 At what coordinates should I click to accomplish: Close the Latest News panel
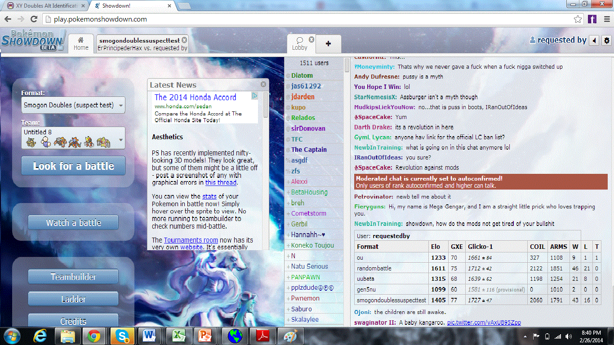[x=263, y=84]
